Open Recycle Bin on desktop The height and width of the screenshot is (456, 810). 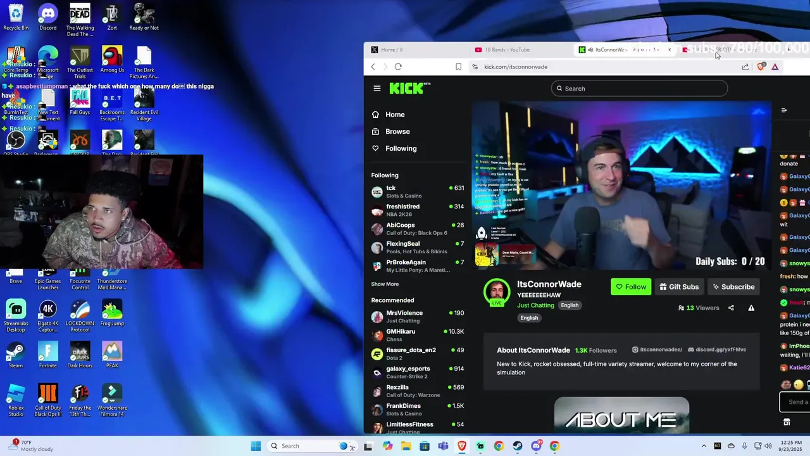16,17
